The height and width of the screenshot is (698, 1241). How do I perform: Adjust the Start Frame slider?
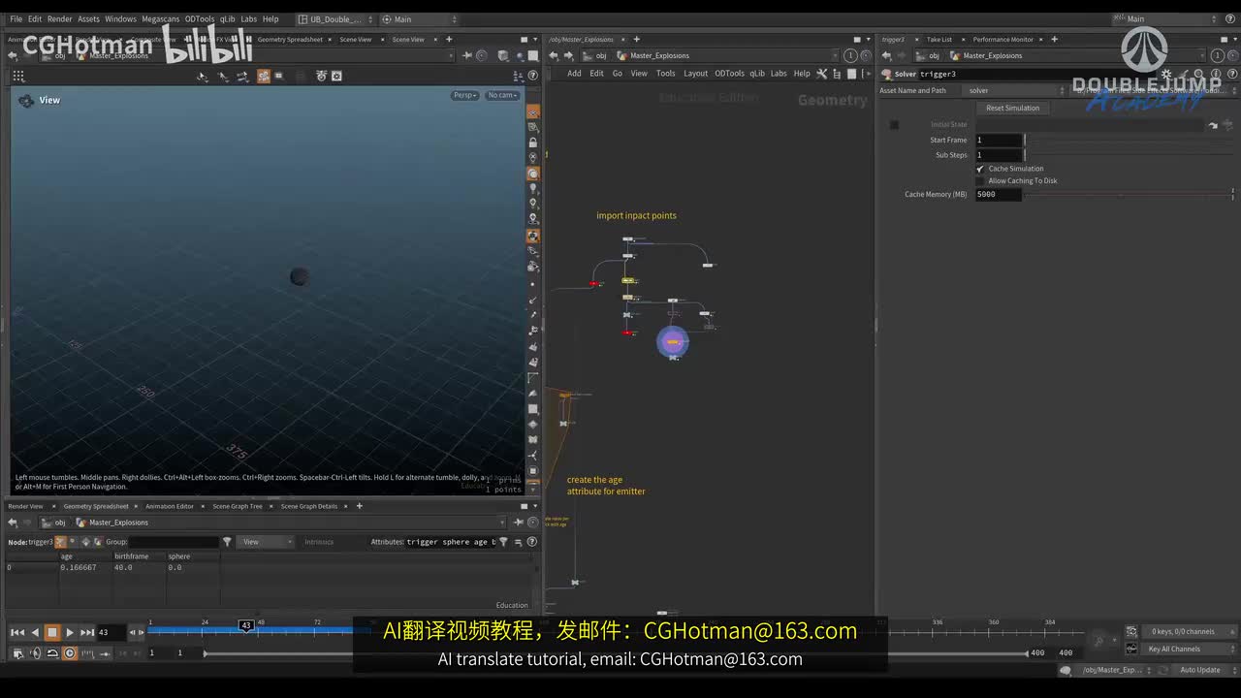(1128, 141)
